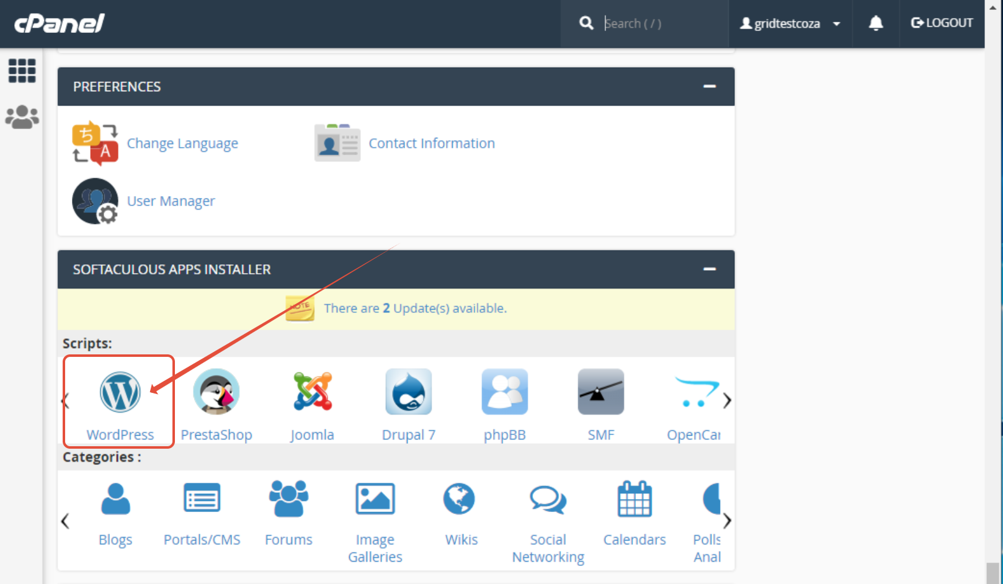This screenshot has height=584, width=1003.
Task: Focus the Search input field
Action: (661, 24)
